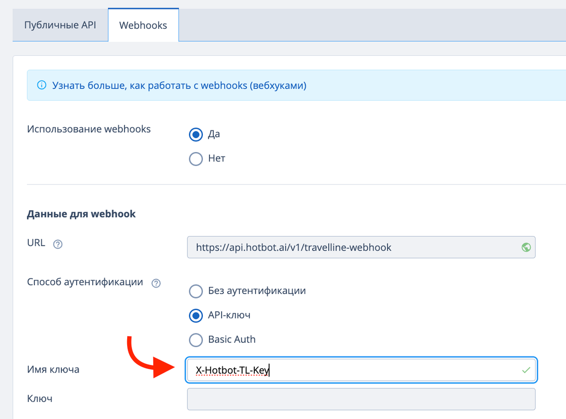This screenshot has height=419, width=566.
Task: Click the help icon next to URL
Action: coord(57,244)
